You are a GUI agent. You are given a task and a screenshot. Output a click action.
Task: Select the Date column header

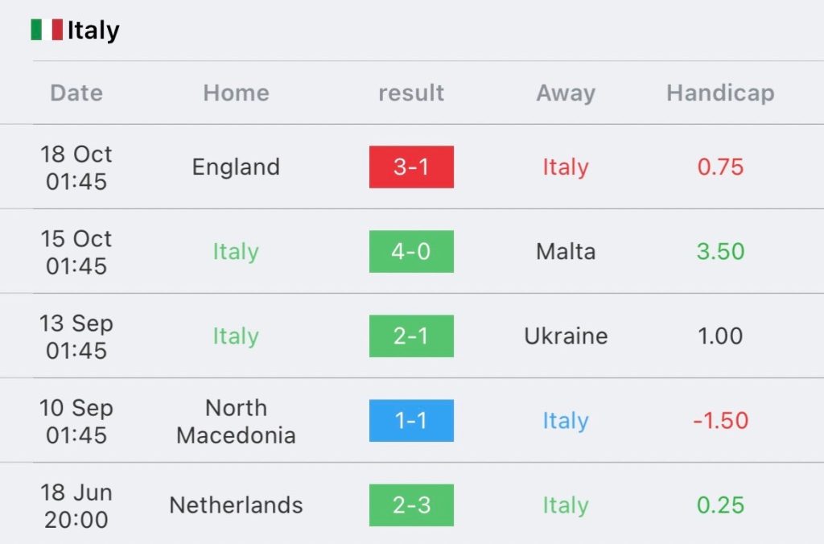(76, 93)
